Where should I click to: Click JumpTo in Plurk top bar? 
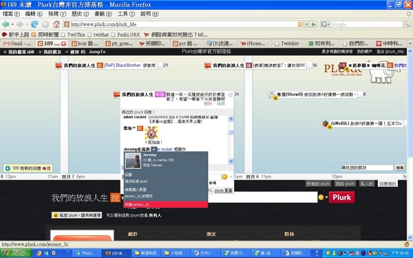(x=97, y=52)
